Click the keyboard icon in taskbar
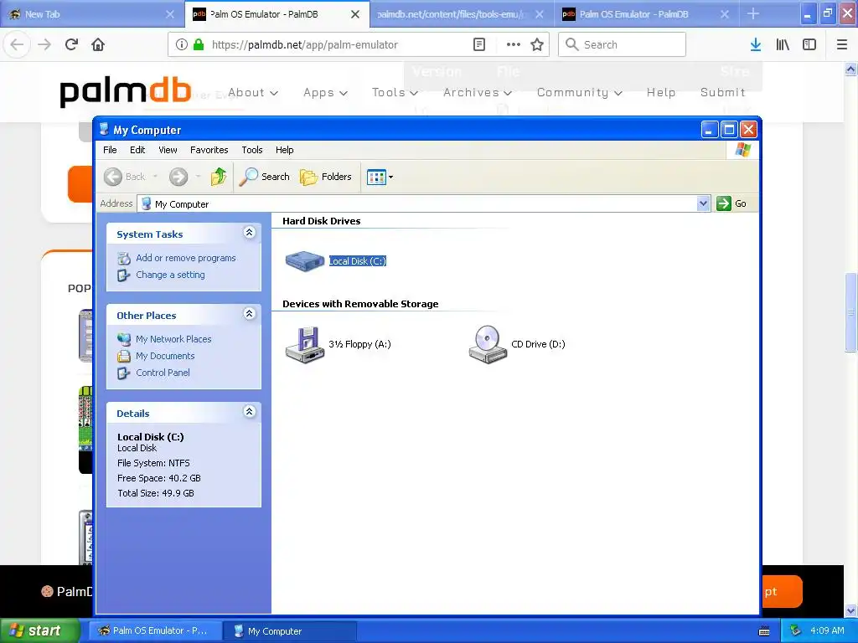The image size is (858, 643). click(x=764, y=631)
